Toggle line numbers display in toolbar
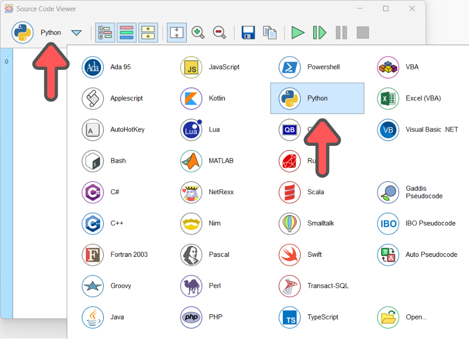This screenshot has height=339, width=469. [x=105, y=32]
